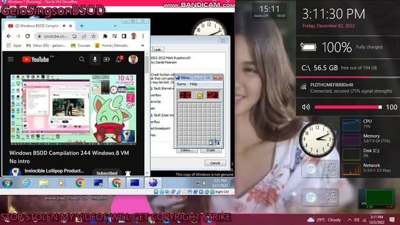The height and width of the screenshot is (225, 400).
Task: Select the Windows BSOD Compilation Chrome tab
Action: click(x=37, y=26)
